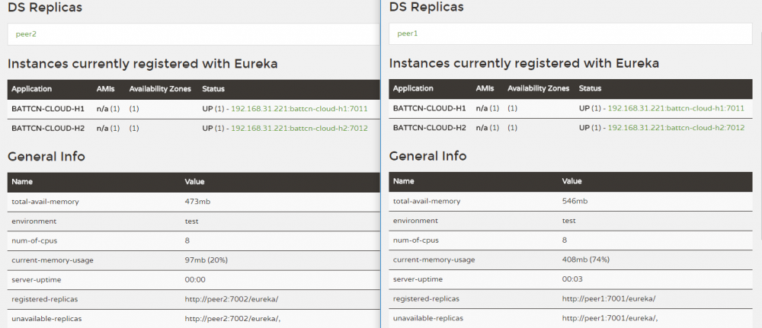Select the 408mb (74%) memory usage value

pos(585,260)
